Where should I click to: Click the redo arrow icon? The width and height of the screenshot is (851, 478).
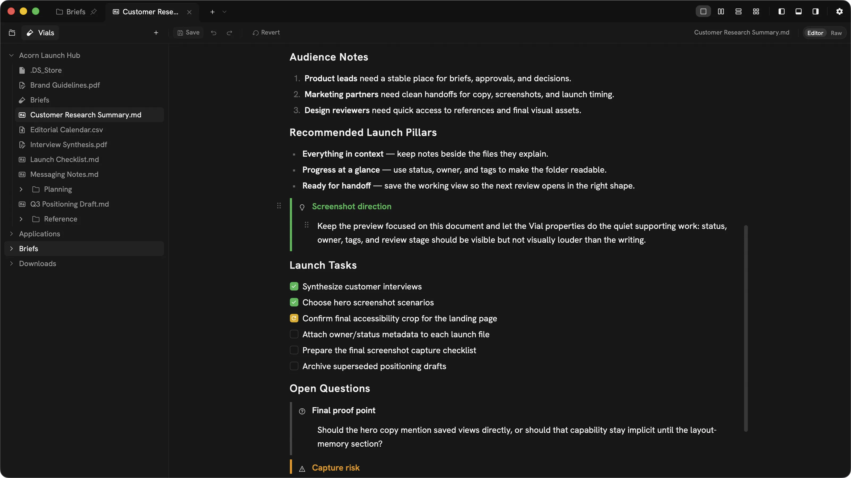pyautogui.click(x=229, y=33)
